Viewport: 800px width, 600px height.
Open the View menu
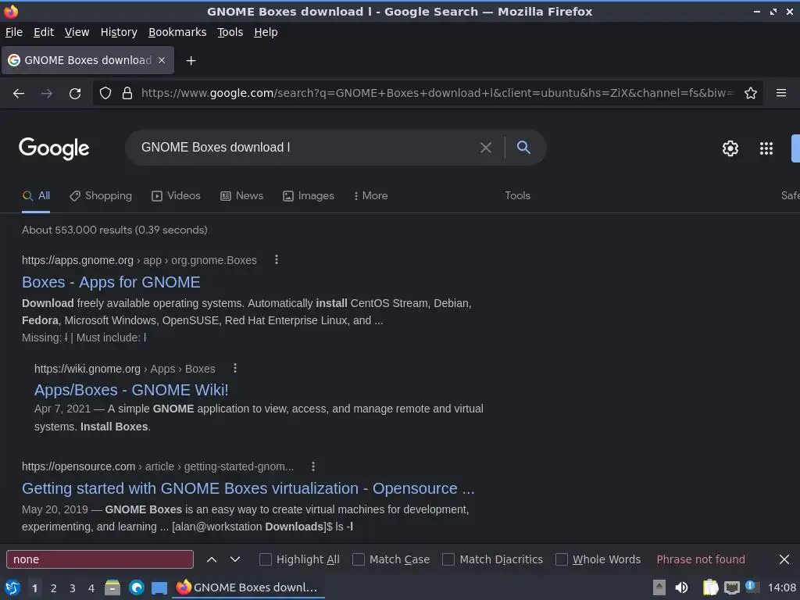77,32
